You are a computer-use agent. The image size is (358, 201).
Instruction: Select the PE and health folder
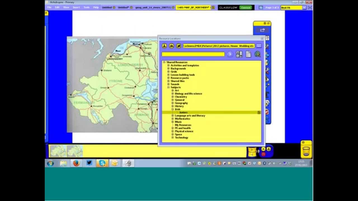[x=183, y=128]
